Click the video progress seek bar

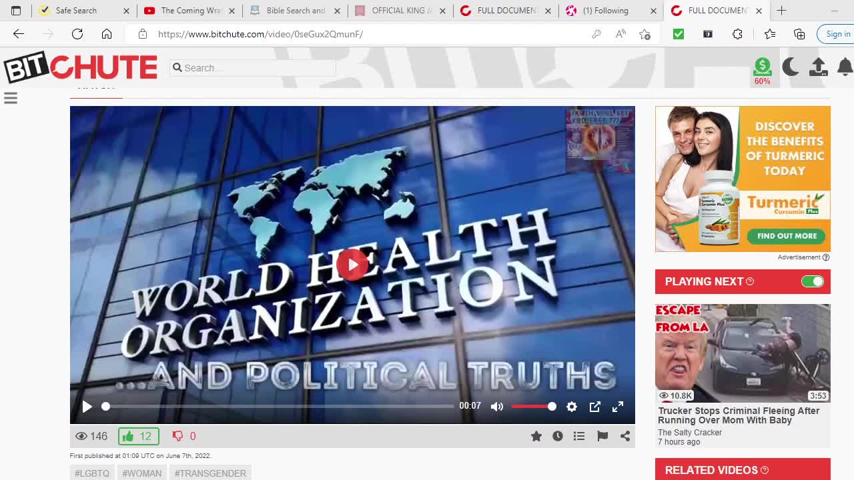[x=278, y=407]
